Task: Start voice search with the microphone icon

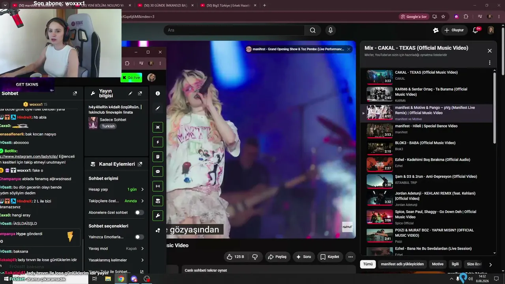Action: 331,30
